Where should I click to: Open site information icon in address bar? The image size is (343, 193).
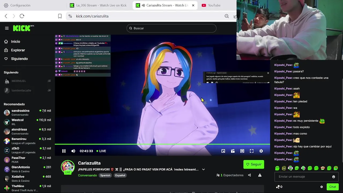[x=70, y=16]
